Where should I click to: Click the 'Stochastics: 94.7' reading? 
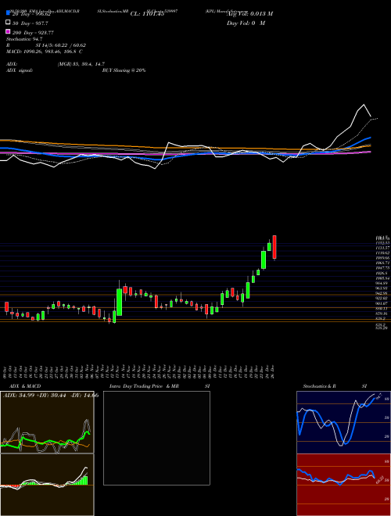coord(24,39)
